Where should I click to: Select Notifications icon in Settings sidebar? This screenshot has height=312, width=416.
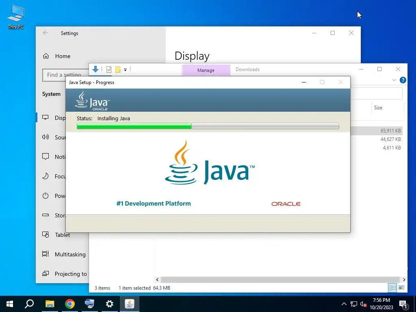point(45,156)
